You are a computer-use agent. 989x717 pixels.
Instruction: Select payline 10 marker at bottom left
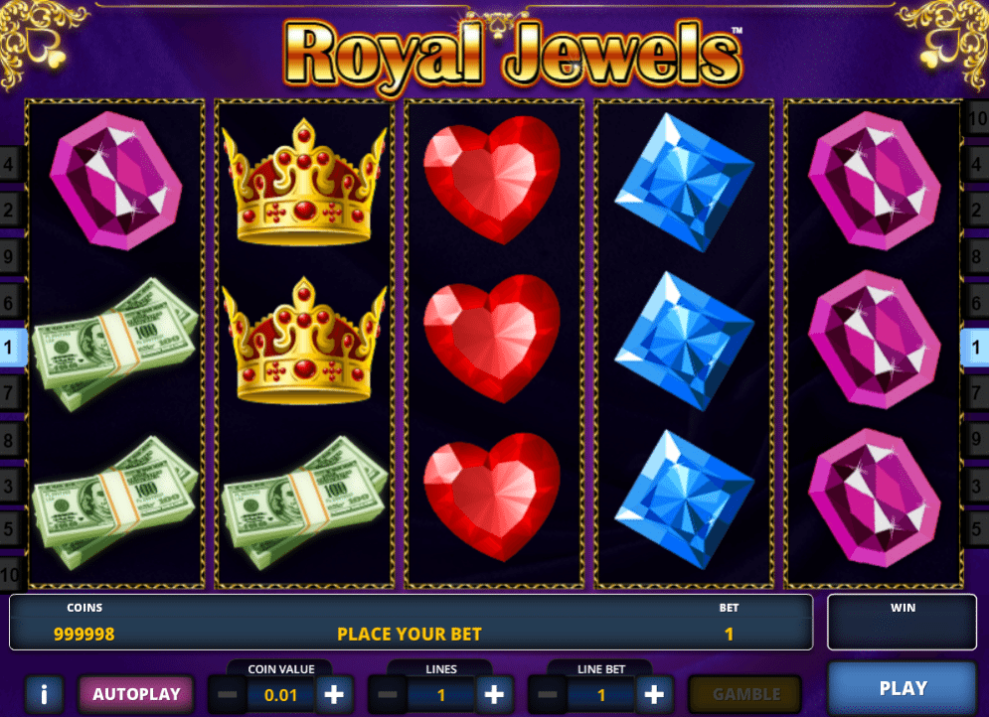click(11, 575)
